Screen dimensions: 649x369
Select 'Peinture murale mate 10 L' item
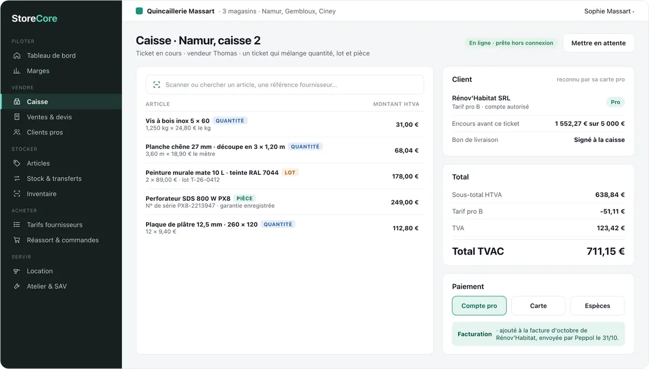(x=284, y=176)
